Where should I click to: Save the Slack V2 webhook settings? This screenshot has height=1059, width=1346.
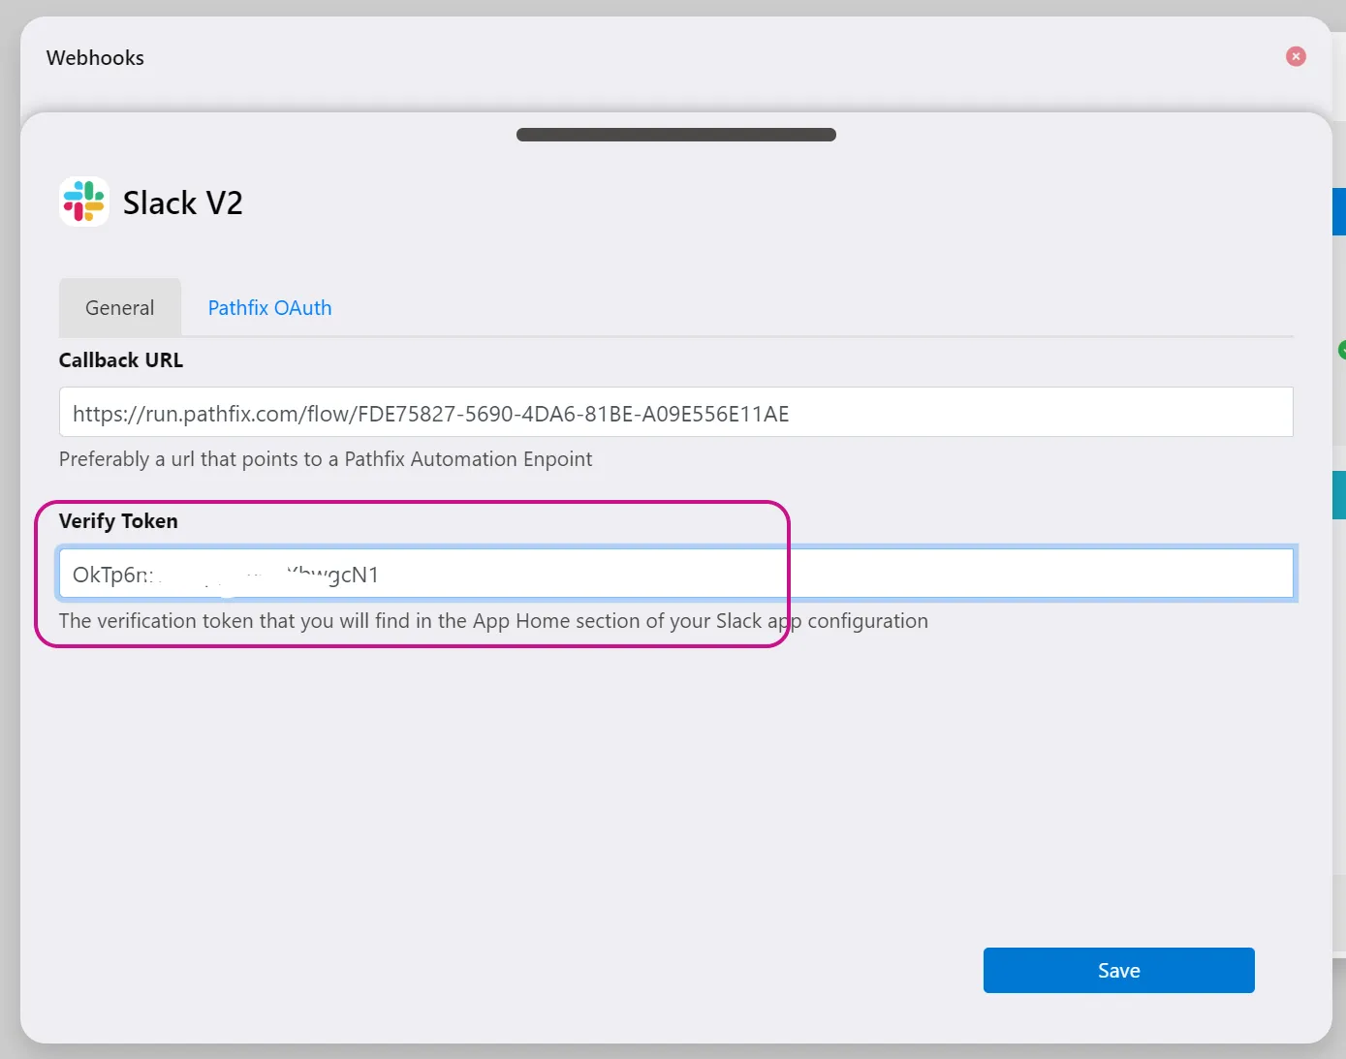click(x=1118, y=970)
